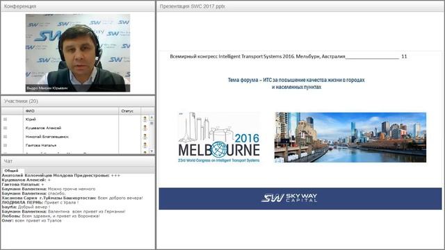Click the Конференция panel title
Screen dimensions: 445x250
[x=20, y=6]
